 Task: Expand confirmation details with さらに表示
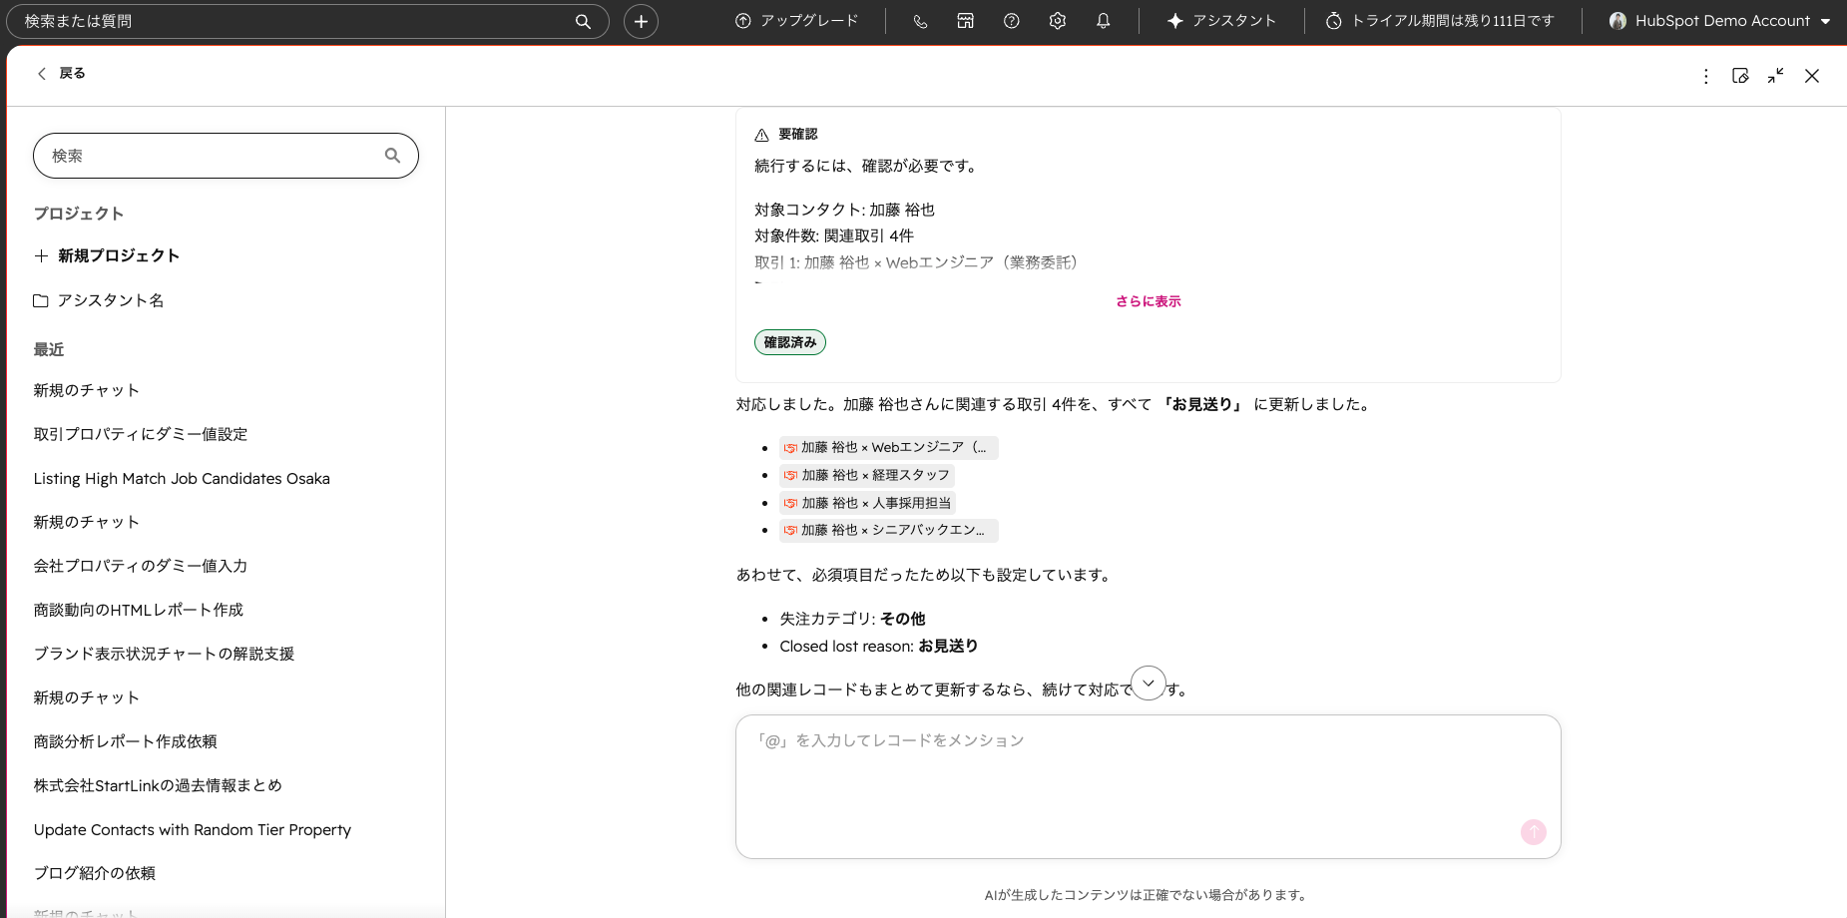(x=1148, y=301)
